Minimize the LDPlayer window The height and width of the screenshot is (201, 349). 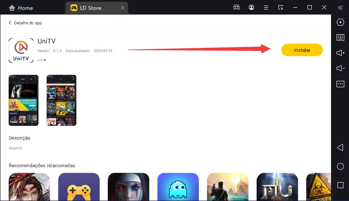[x=295, y=8]
